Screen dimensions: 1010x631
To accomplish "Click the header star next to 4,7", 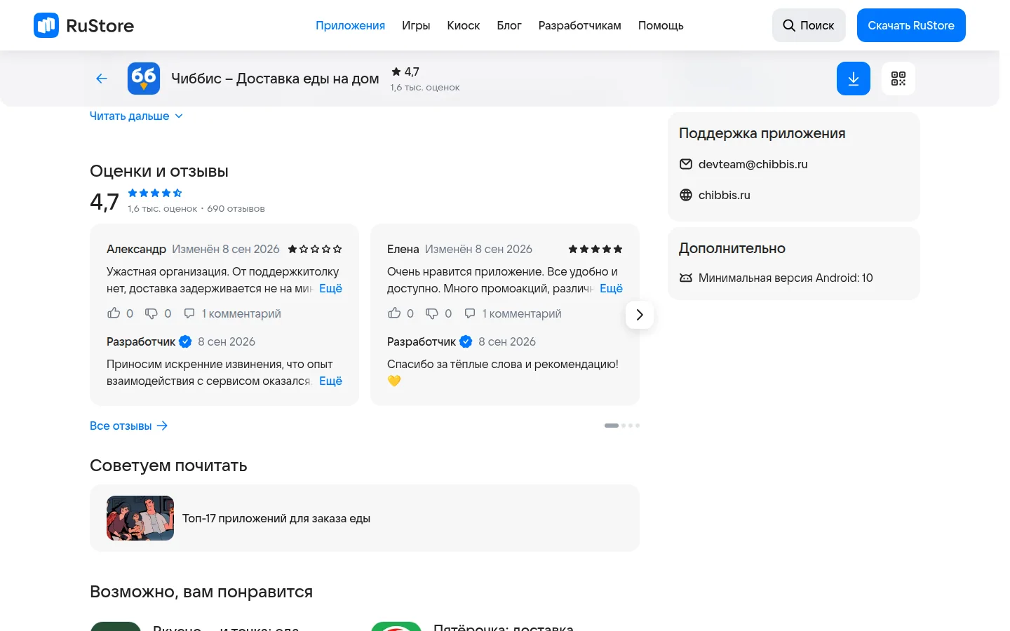I will tap(396, 72).
